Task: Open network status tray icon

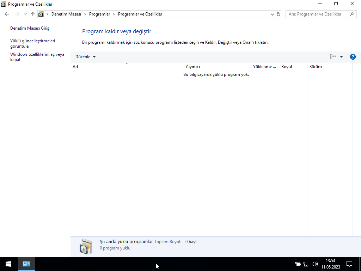Action: [x=306, y=264]
